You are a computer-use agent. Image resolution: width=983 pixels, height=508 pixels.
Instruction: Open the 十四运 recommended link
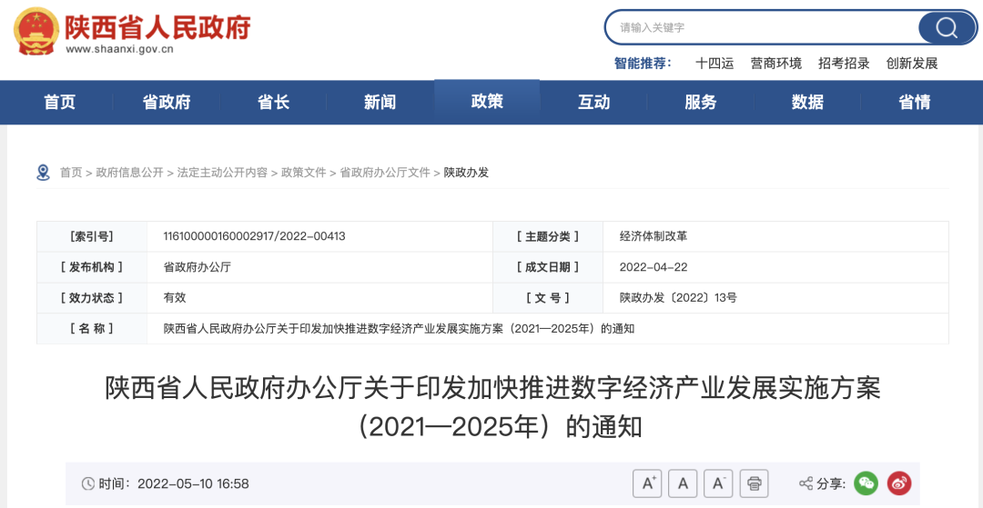click(x=714, y=64)
